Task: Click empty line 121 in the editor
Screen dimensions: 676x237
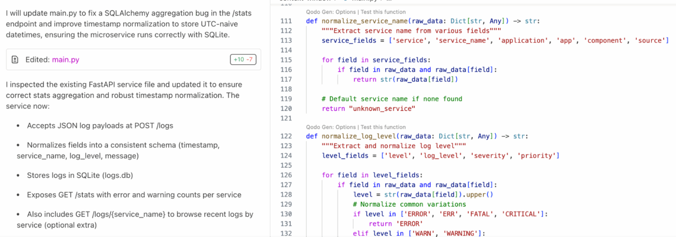Action: (x=396, y=118)
